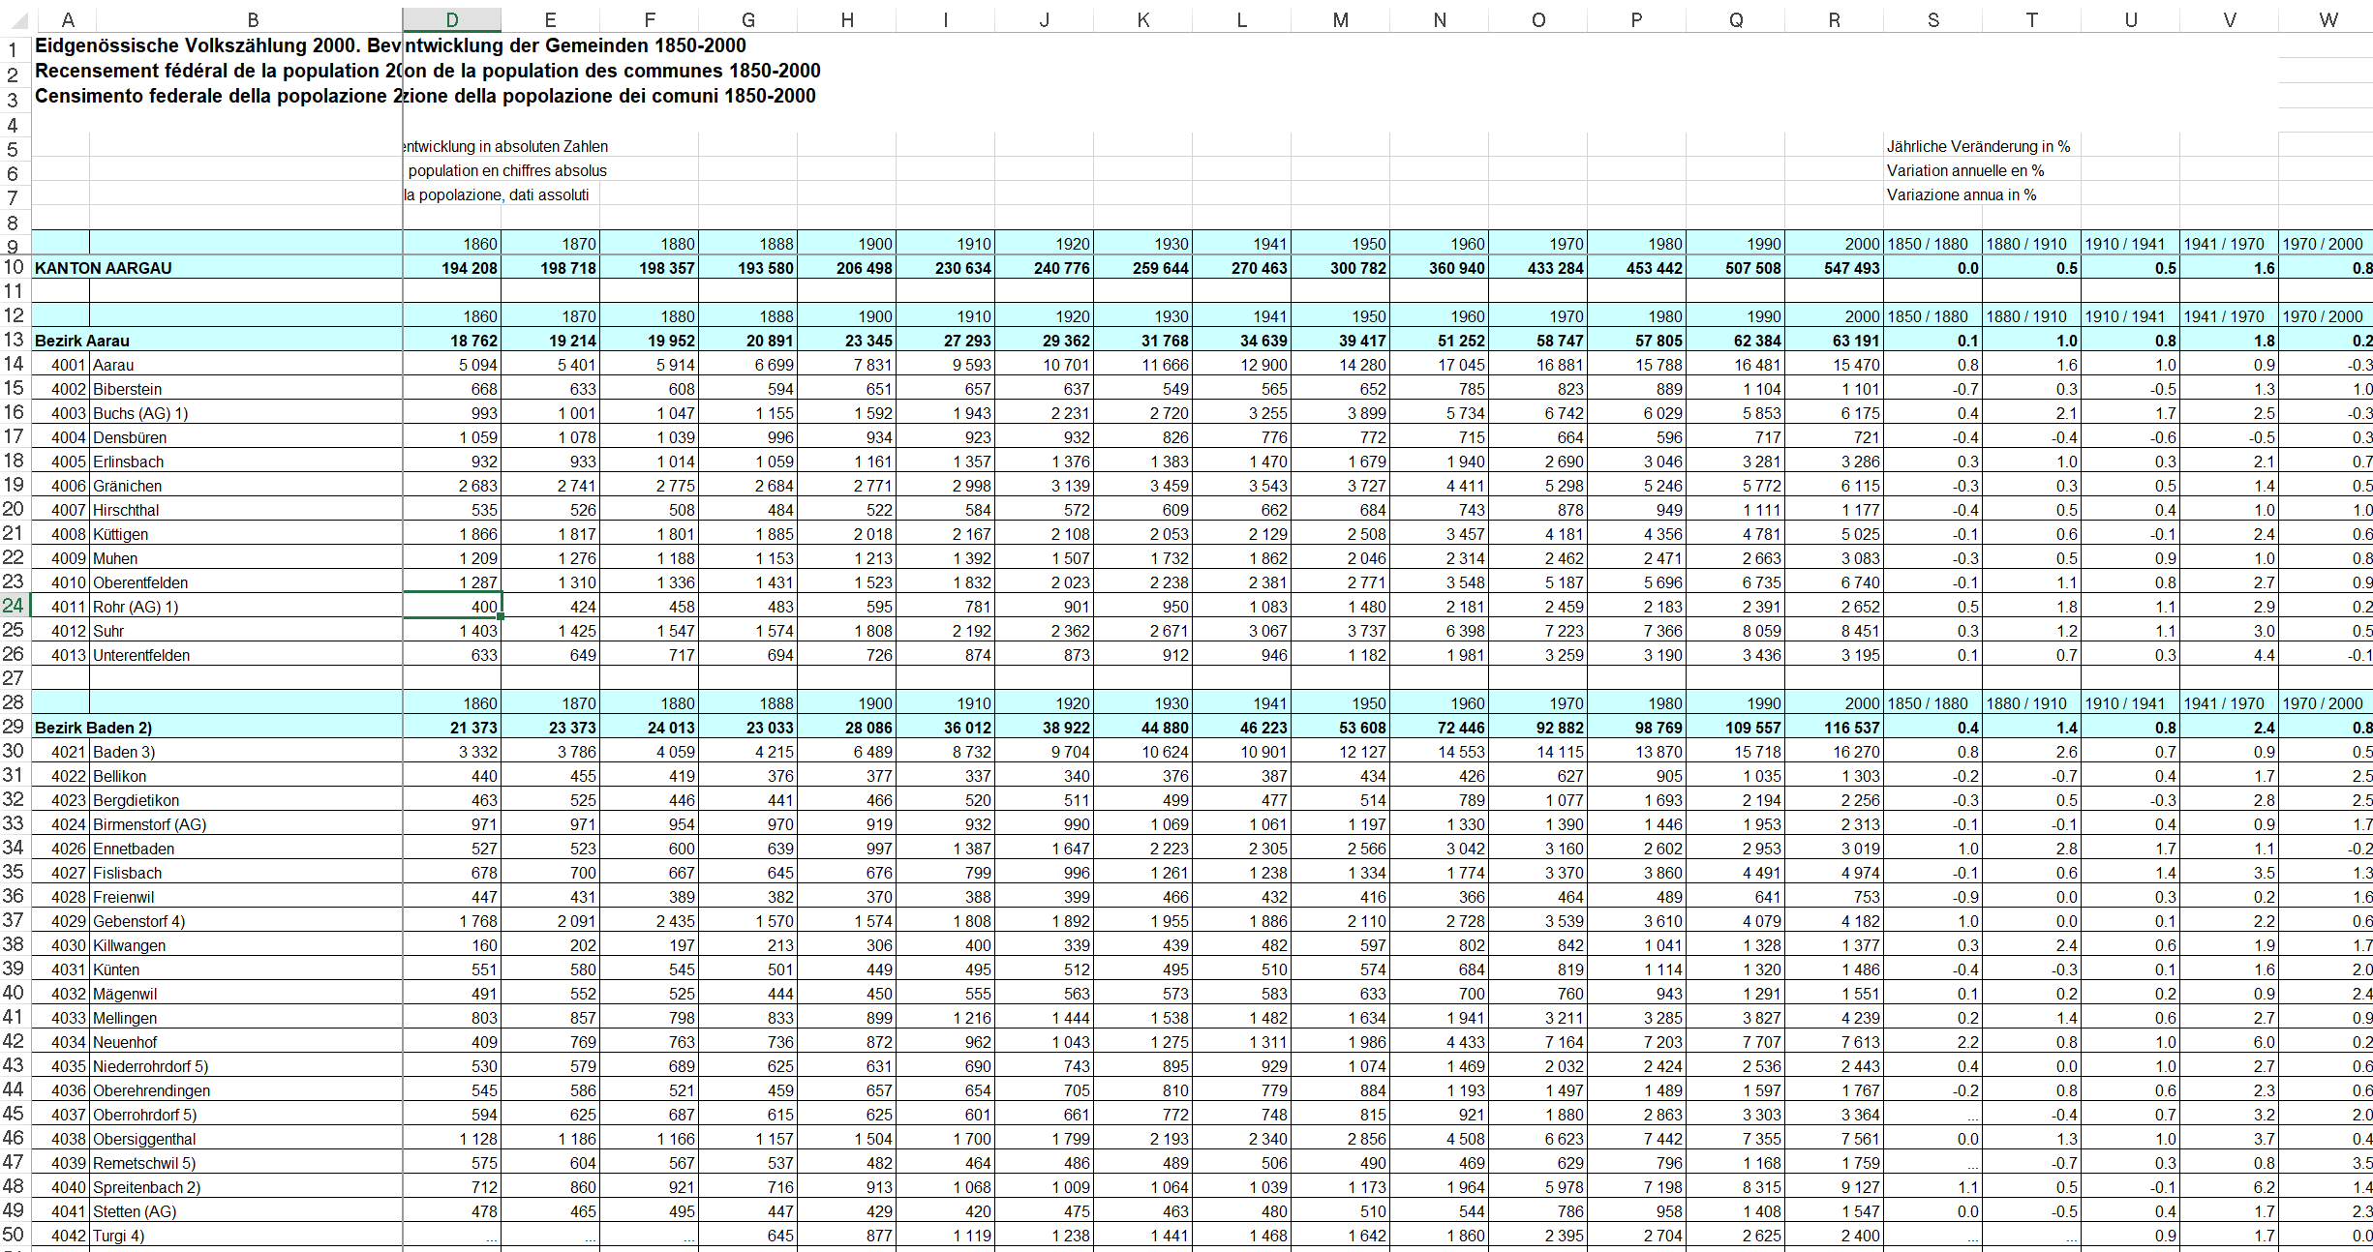2373x1252 pixels.
Task: Select the Mellingen cell
Action: (246, 1018)
